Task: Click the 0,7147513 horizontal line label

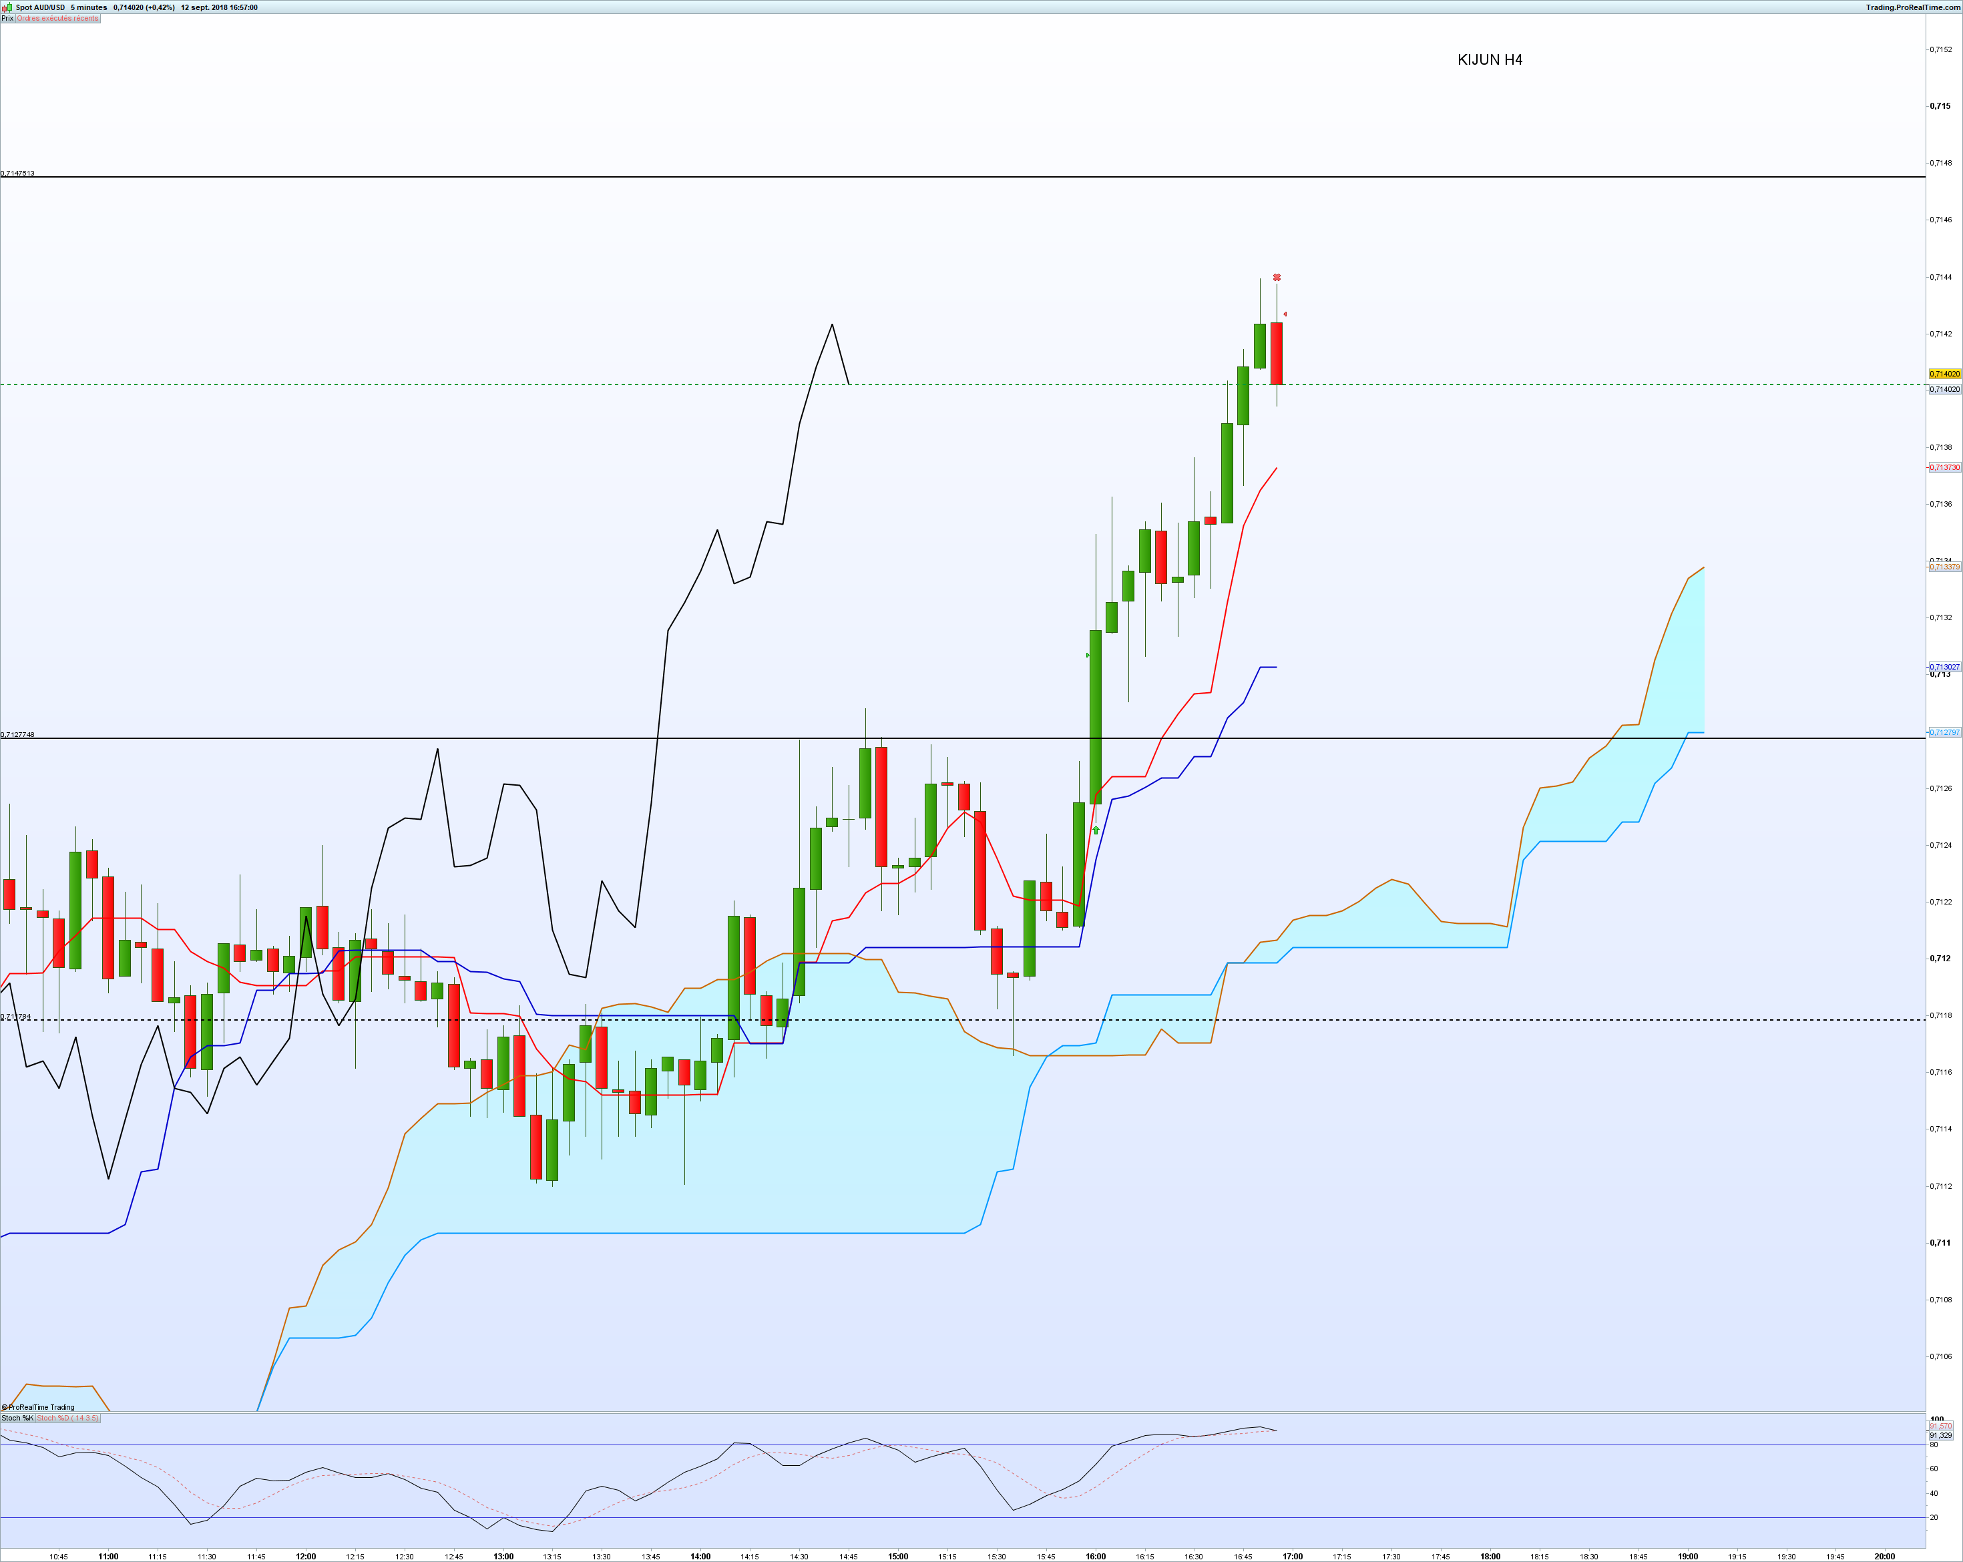Action: [x=17, y=173]
